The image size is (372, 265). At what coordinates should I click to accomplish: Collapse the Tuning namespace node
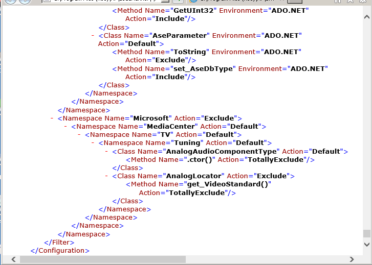pos(93,143)
